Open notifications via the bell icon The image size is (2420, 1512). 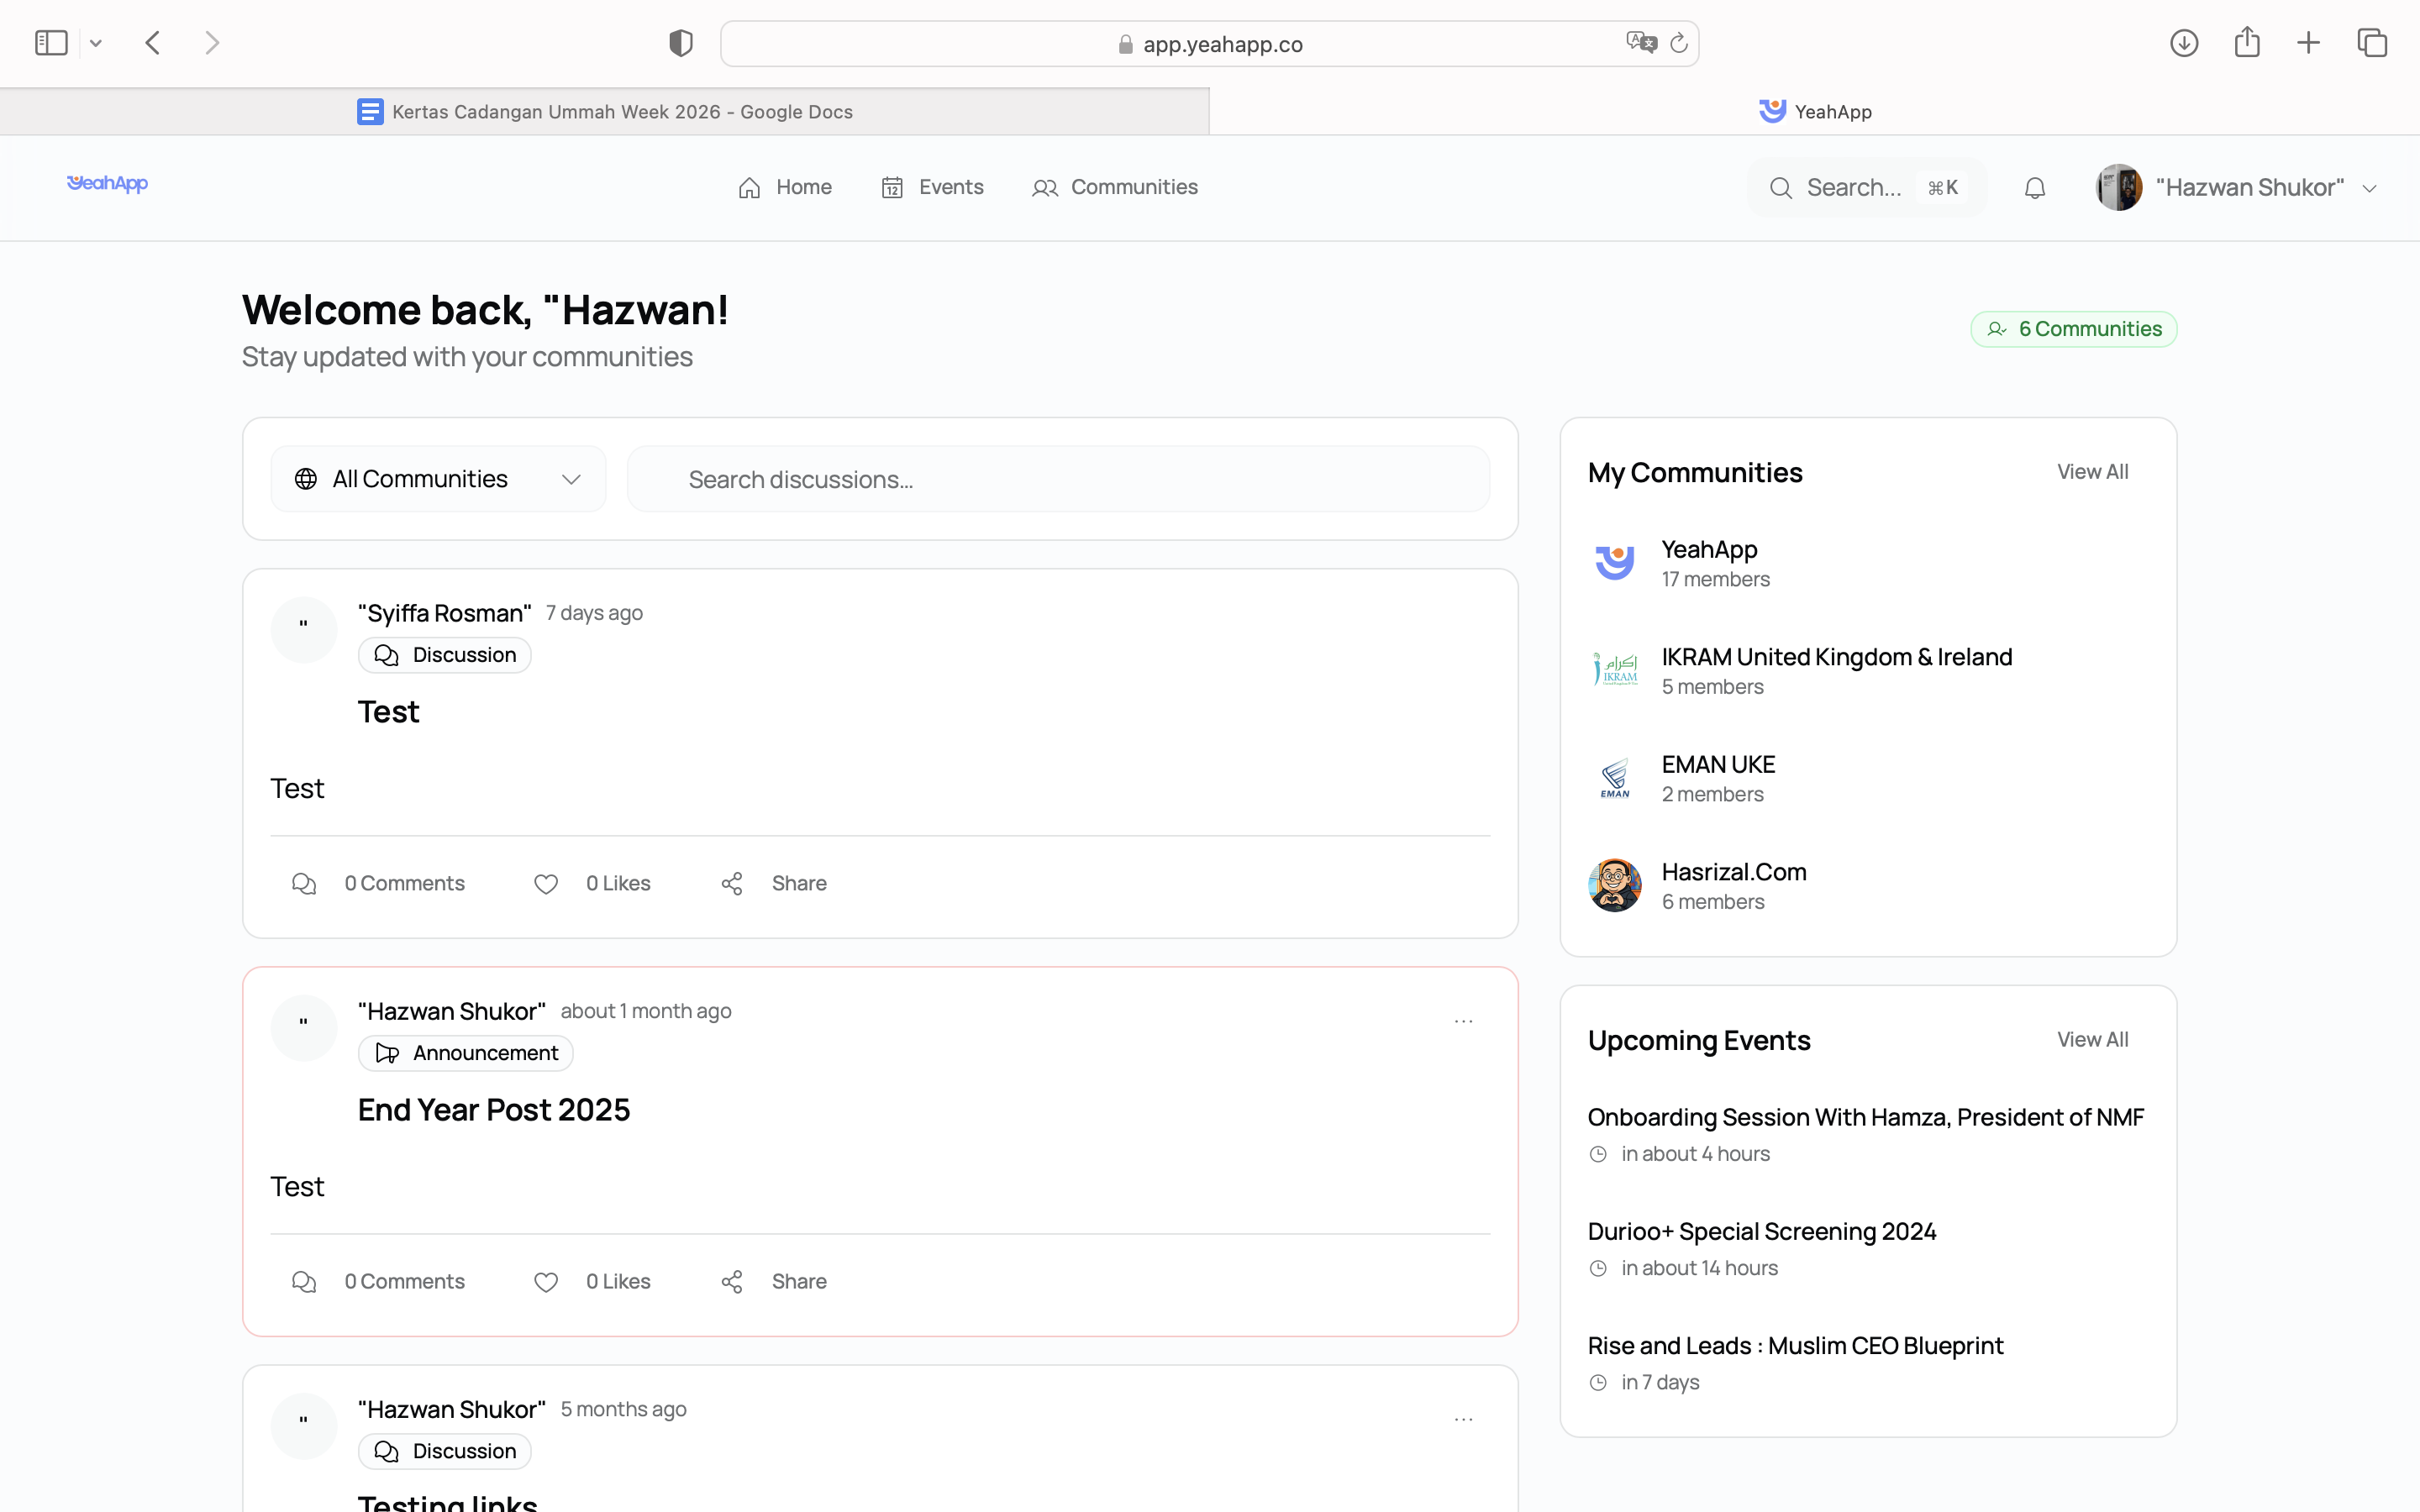tap(2034, 187)
